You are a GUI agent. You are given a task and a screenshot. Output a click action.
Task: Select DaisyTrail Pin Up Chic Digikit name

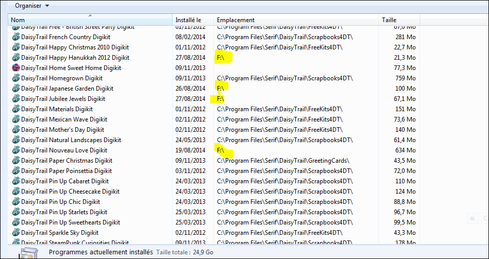(60, 202)
